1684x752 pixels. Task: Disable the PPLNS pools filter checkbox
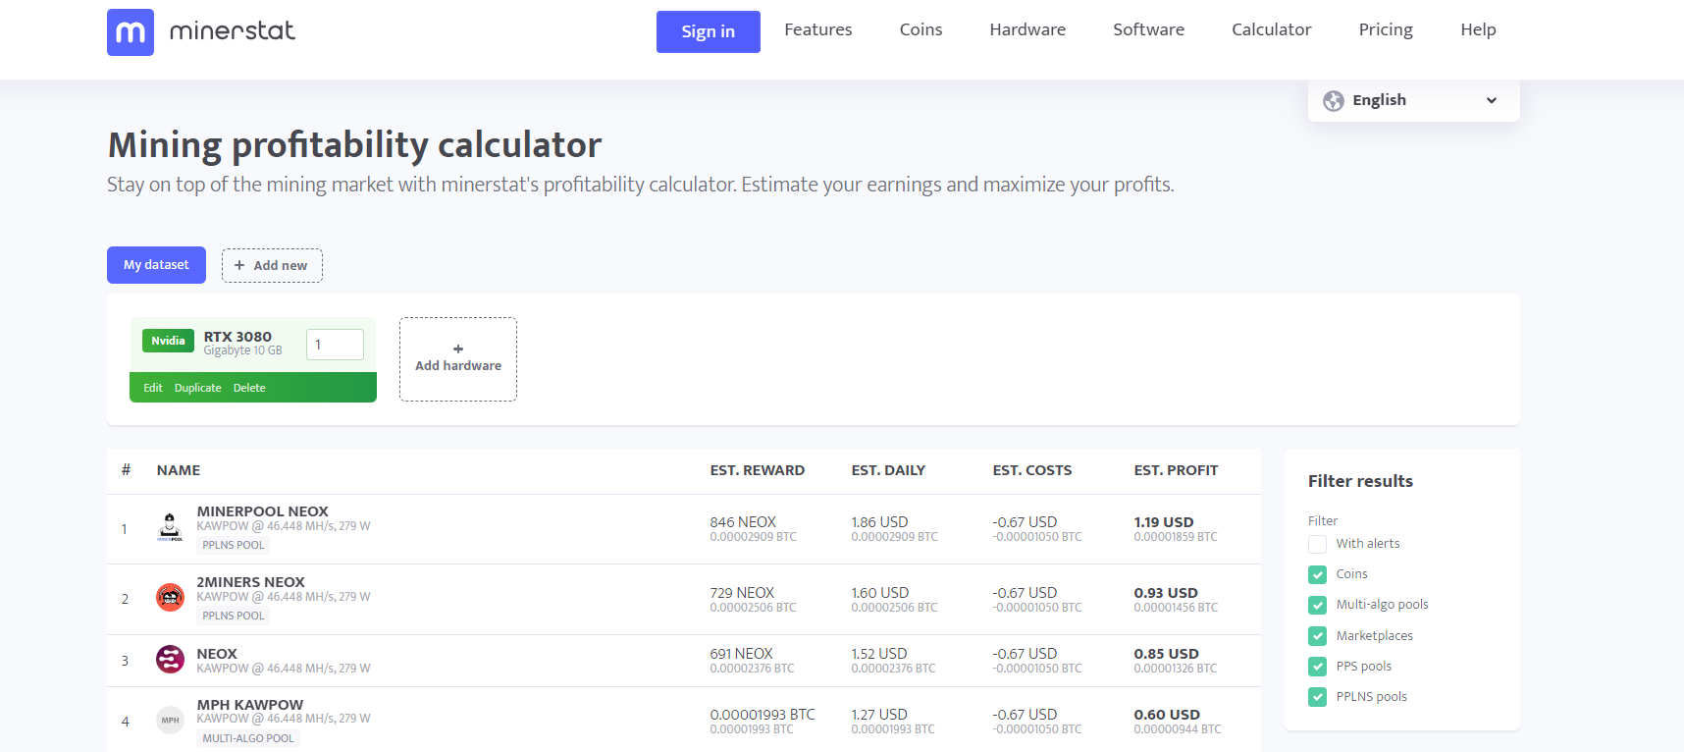(x=1317, y=697)
